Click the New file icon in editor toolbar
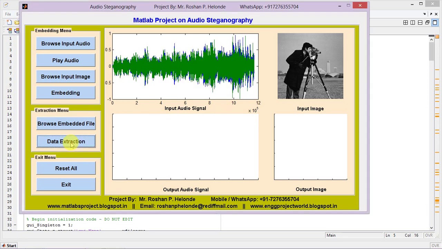The width and height of the screenshot is (442, 249). 9,22
